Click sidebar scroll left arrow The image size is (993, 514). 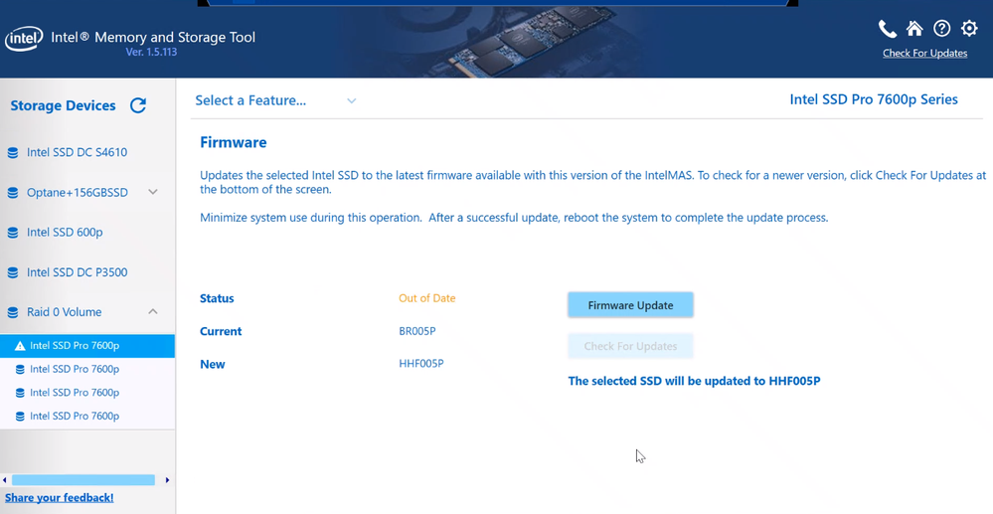point(4,480)
